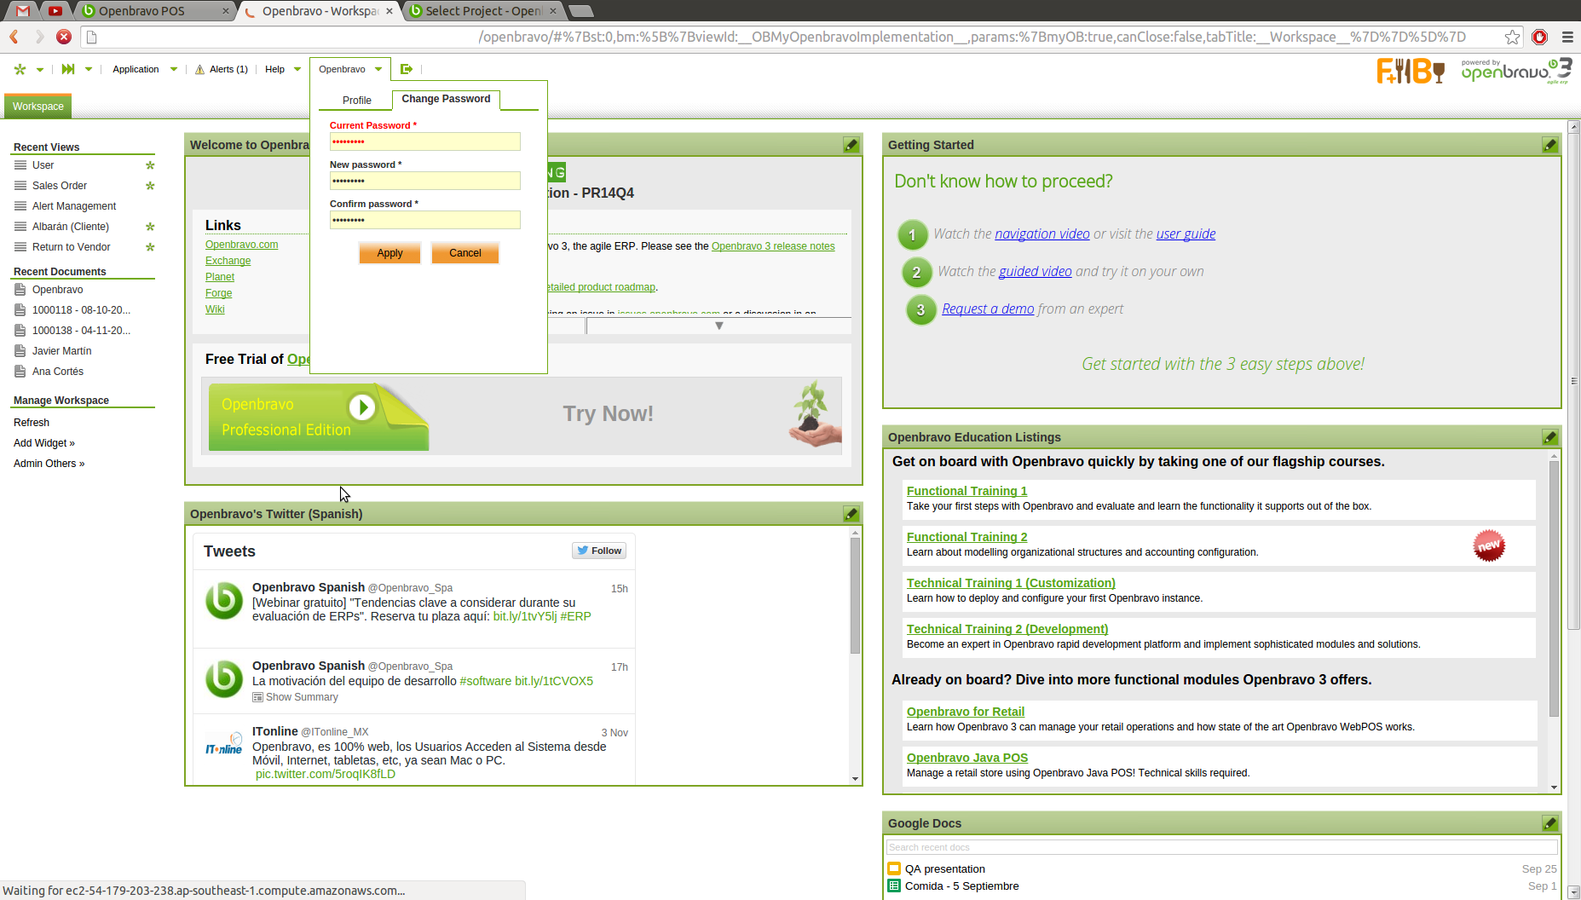Open recent document 1000118 - 08-10-20...
The height and width of the screenshot is (900, 1581).
click(x=82, y=310)
